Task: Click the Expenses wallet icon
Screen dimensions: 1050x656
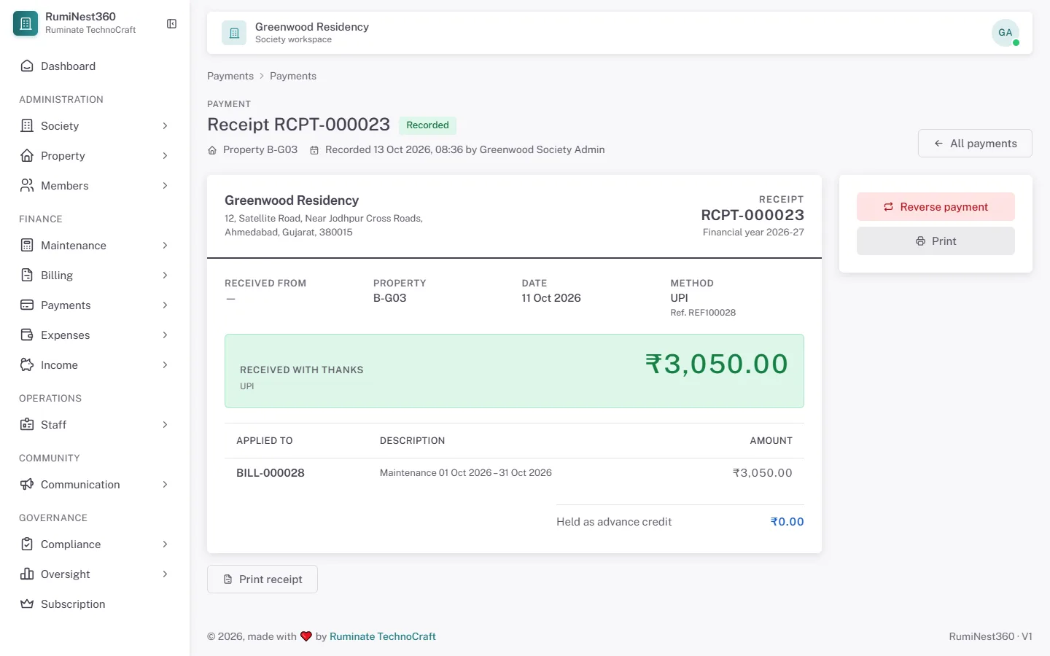Action: (x=27, y=335)
